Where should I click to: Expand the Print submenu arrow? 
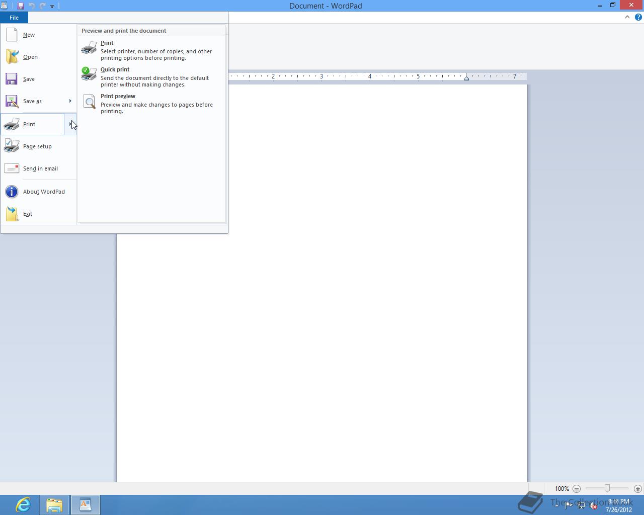pyautogui.click(x=70, y=124)
